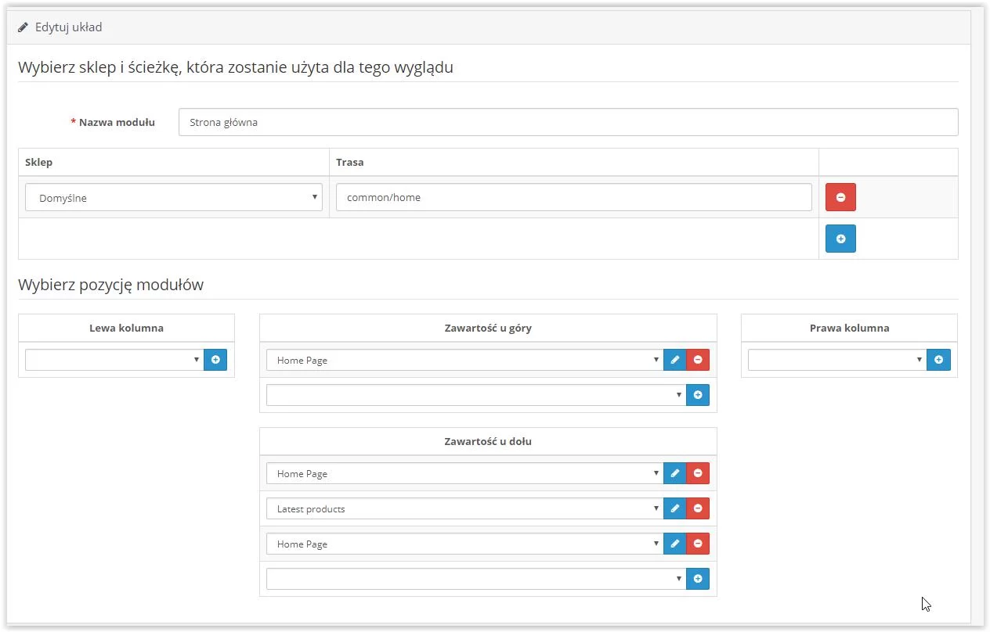Open Home Page dropdown in Zawartość u góry

[x=464, y=360]
